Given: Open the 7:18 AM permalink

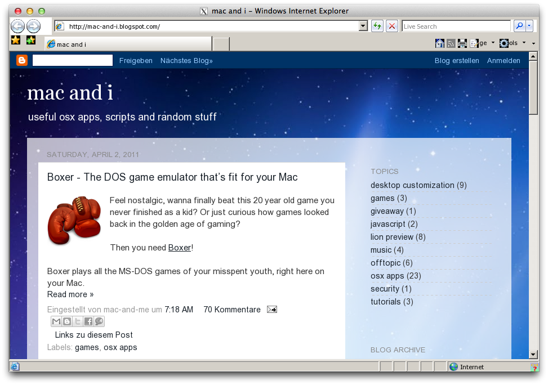Looking at the screenshot, I should [x=179, y=310].
